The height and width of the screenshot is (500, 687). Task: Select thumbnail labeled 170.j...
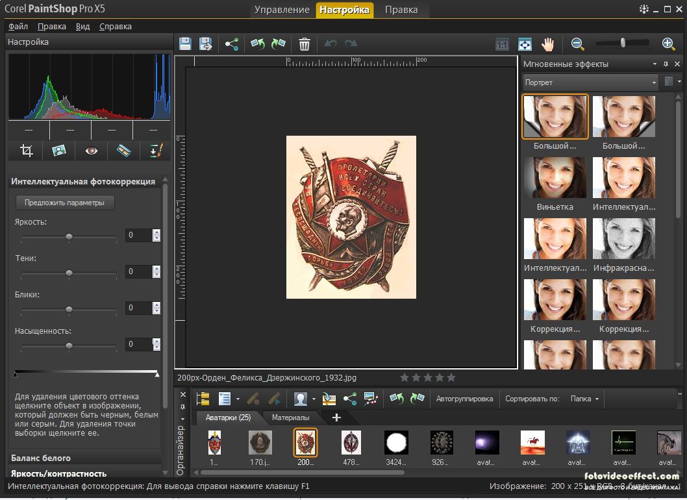(x=260, y=443)
